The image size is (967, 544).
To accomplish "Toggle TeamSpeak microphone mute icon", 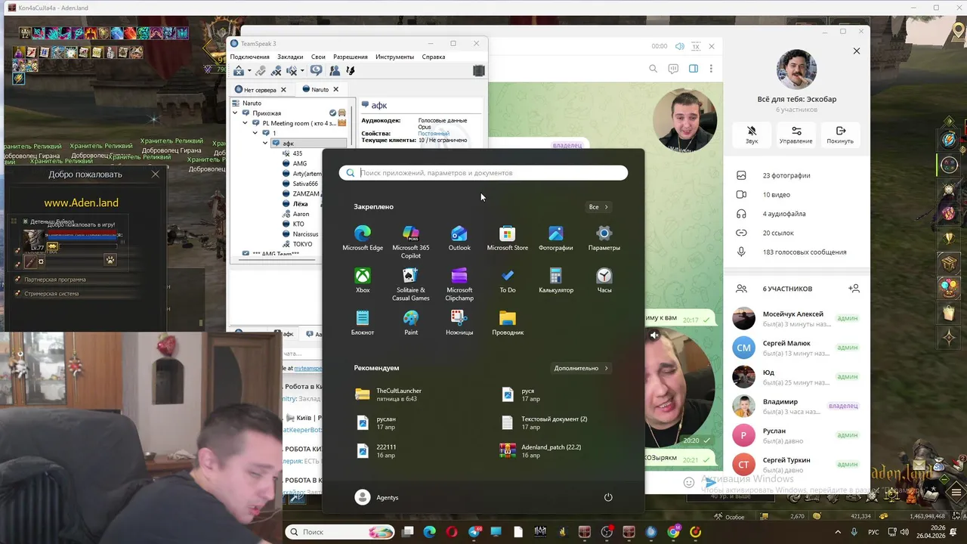I will (x=277, y=70).
